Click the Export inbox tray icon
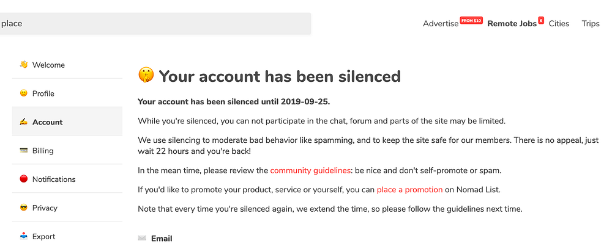This screenshot has width=612, height=249. 24,236
